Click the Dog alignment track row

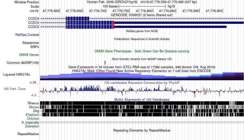click(142, 111)
